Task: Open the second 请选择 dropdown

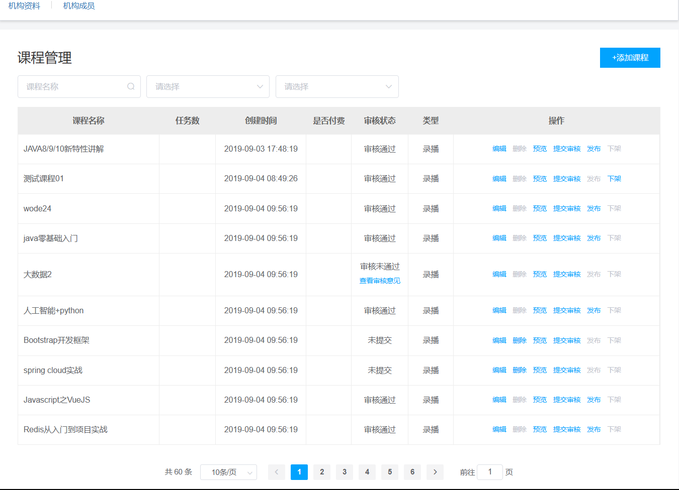Action: coord(337,86)
